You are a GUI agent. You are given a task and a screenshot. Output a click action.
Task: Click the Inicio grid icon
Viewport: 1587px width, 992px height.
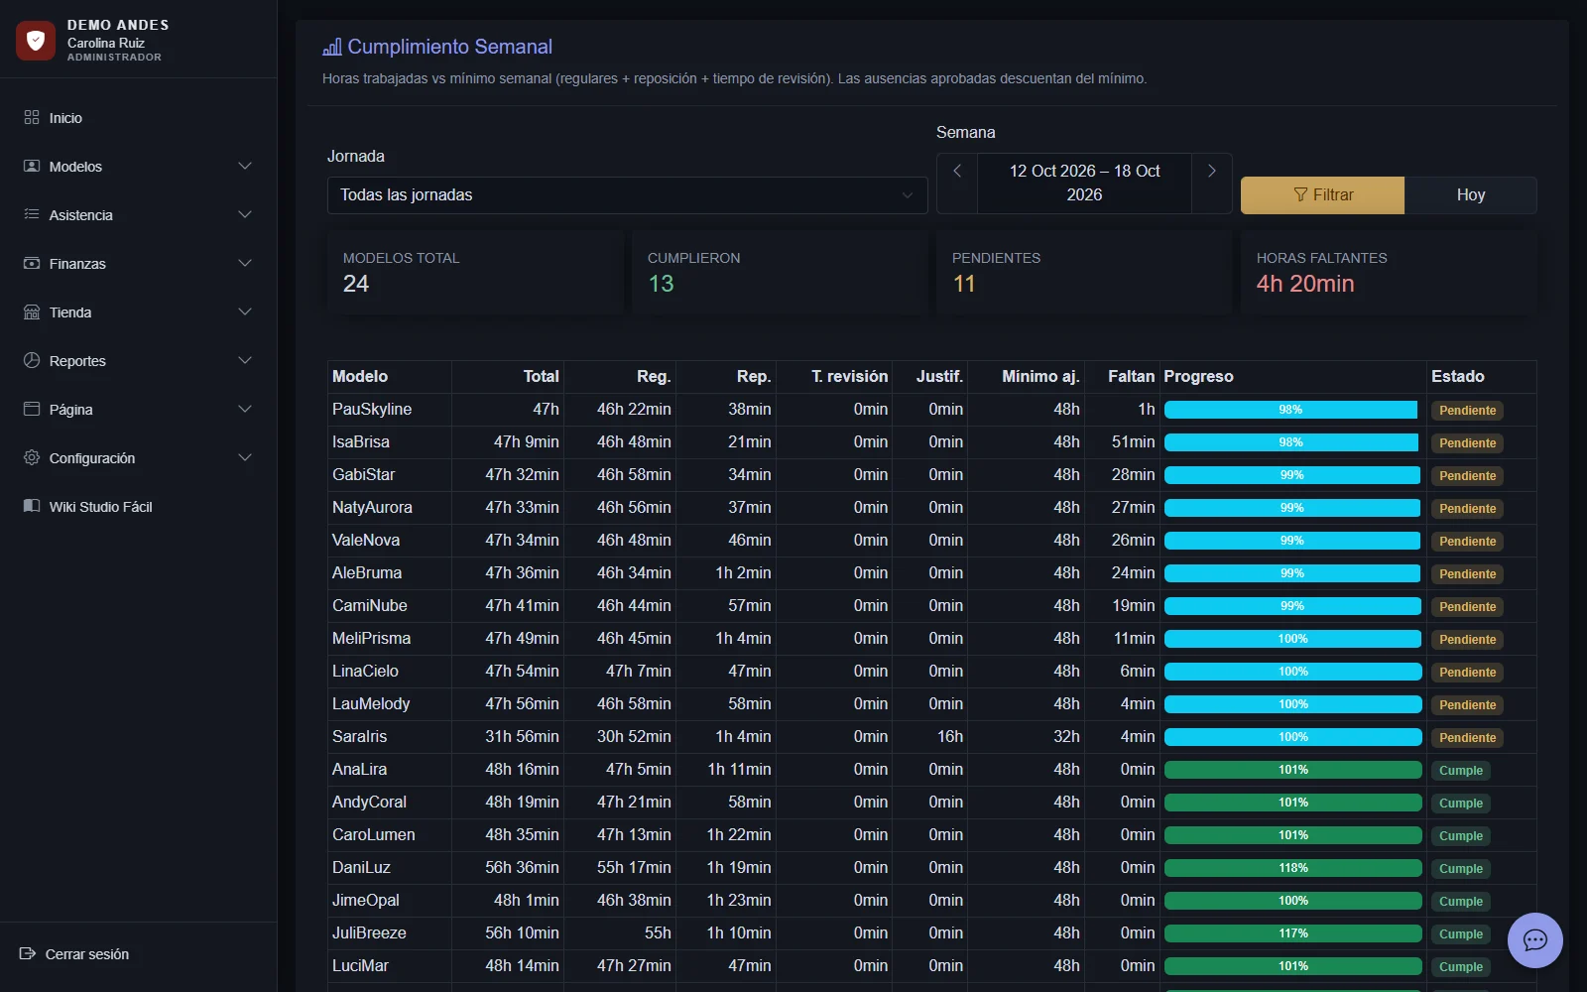(32, 117)
